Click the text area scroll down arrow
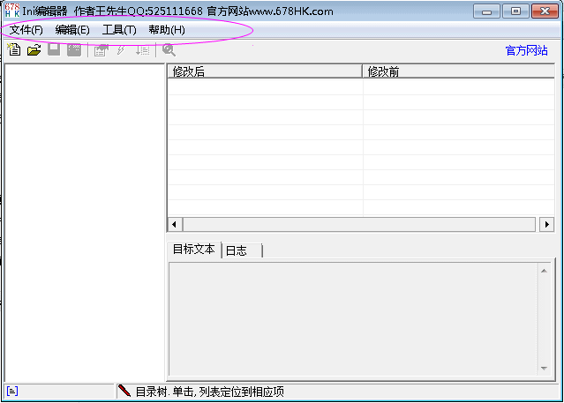The height and width of the screenshot is (403, 564). (x=544, y=368)
